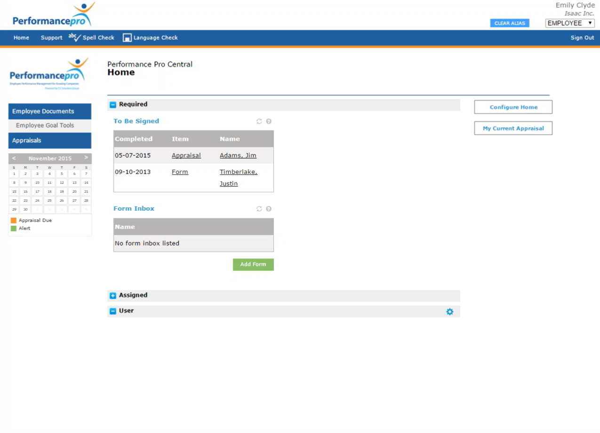This screenshot has width=600, height=433.
Task: Open help icon for Form Inbox
Action: click(269, 209)
